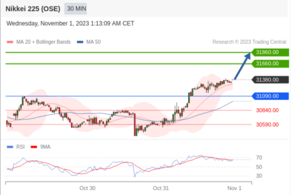Screen dimensions: 292x195
Task: Click the Oct 31 date axis label
Action: click(161, 188)
